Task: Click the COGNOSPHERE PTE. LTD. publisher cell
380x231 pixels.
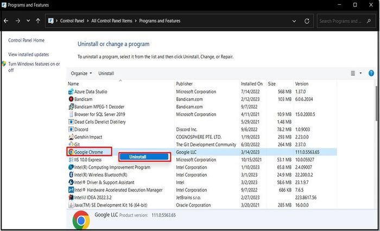Action: pos(199,137)
